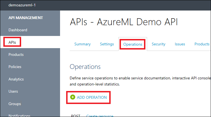This screenshot has width=211, height=117.
Task: Switch to the Issues tab
Action: tap(180, 44)
